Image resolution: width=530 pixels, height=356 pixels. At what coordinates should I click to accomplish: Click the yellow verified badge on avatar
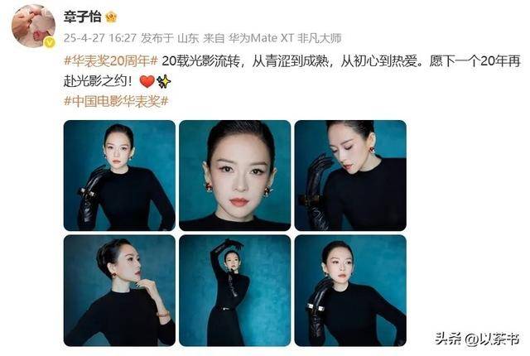pyautogui.click(x=50, y=42)
